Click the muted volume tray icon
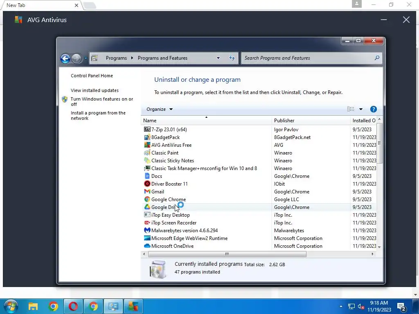Screen dimensions: 419x314 (x=361, y=307)
